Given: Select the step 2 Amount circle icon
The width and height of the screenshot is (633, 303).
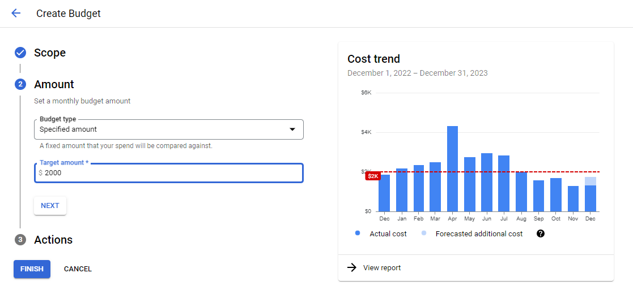Looking at the screenshot, I should point(20,85).
